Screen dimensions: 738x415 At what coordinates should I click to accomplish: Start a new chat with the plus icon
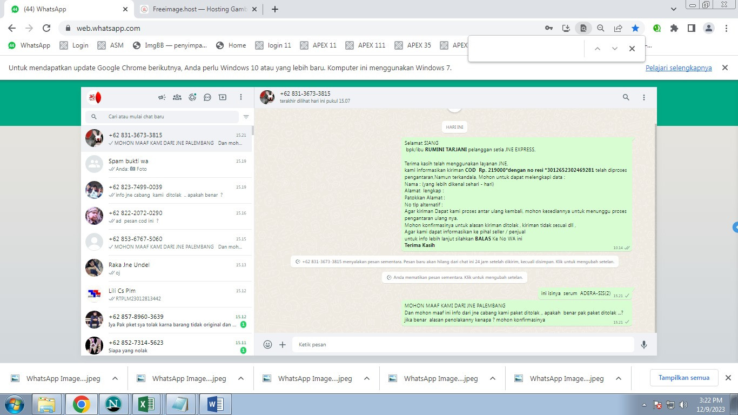point(223,97)
